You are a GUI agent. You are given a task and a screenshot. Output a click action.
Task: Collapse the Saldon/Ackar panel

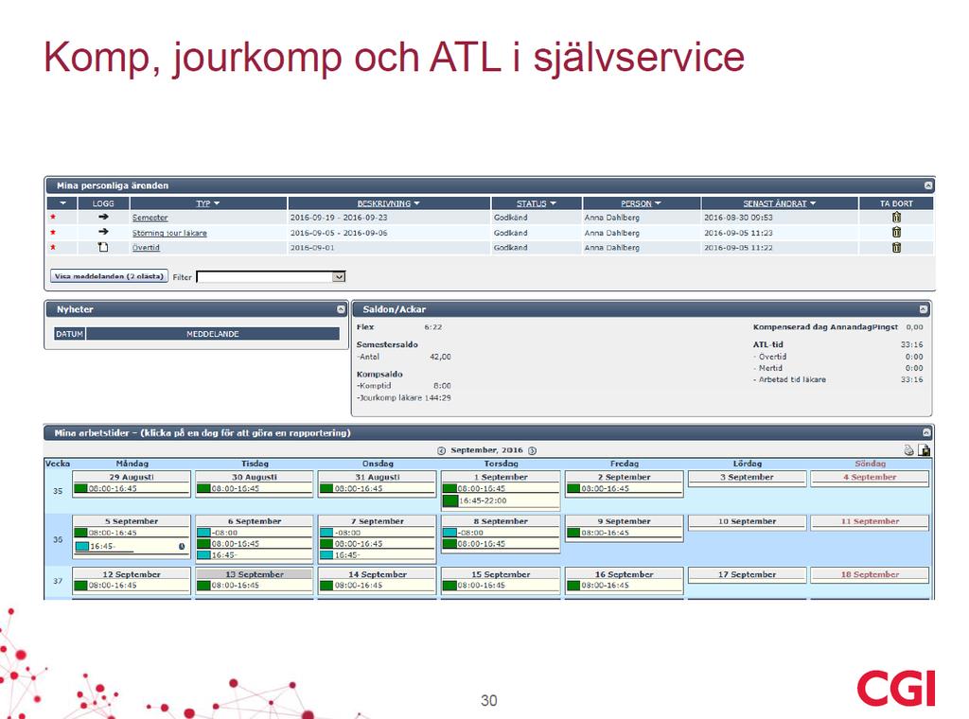[924, 309]
